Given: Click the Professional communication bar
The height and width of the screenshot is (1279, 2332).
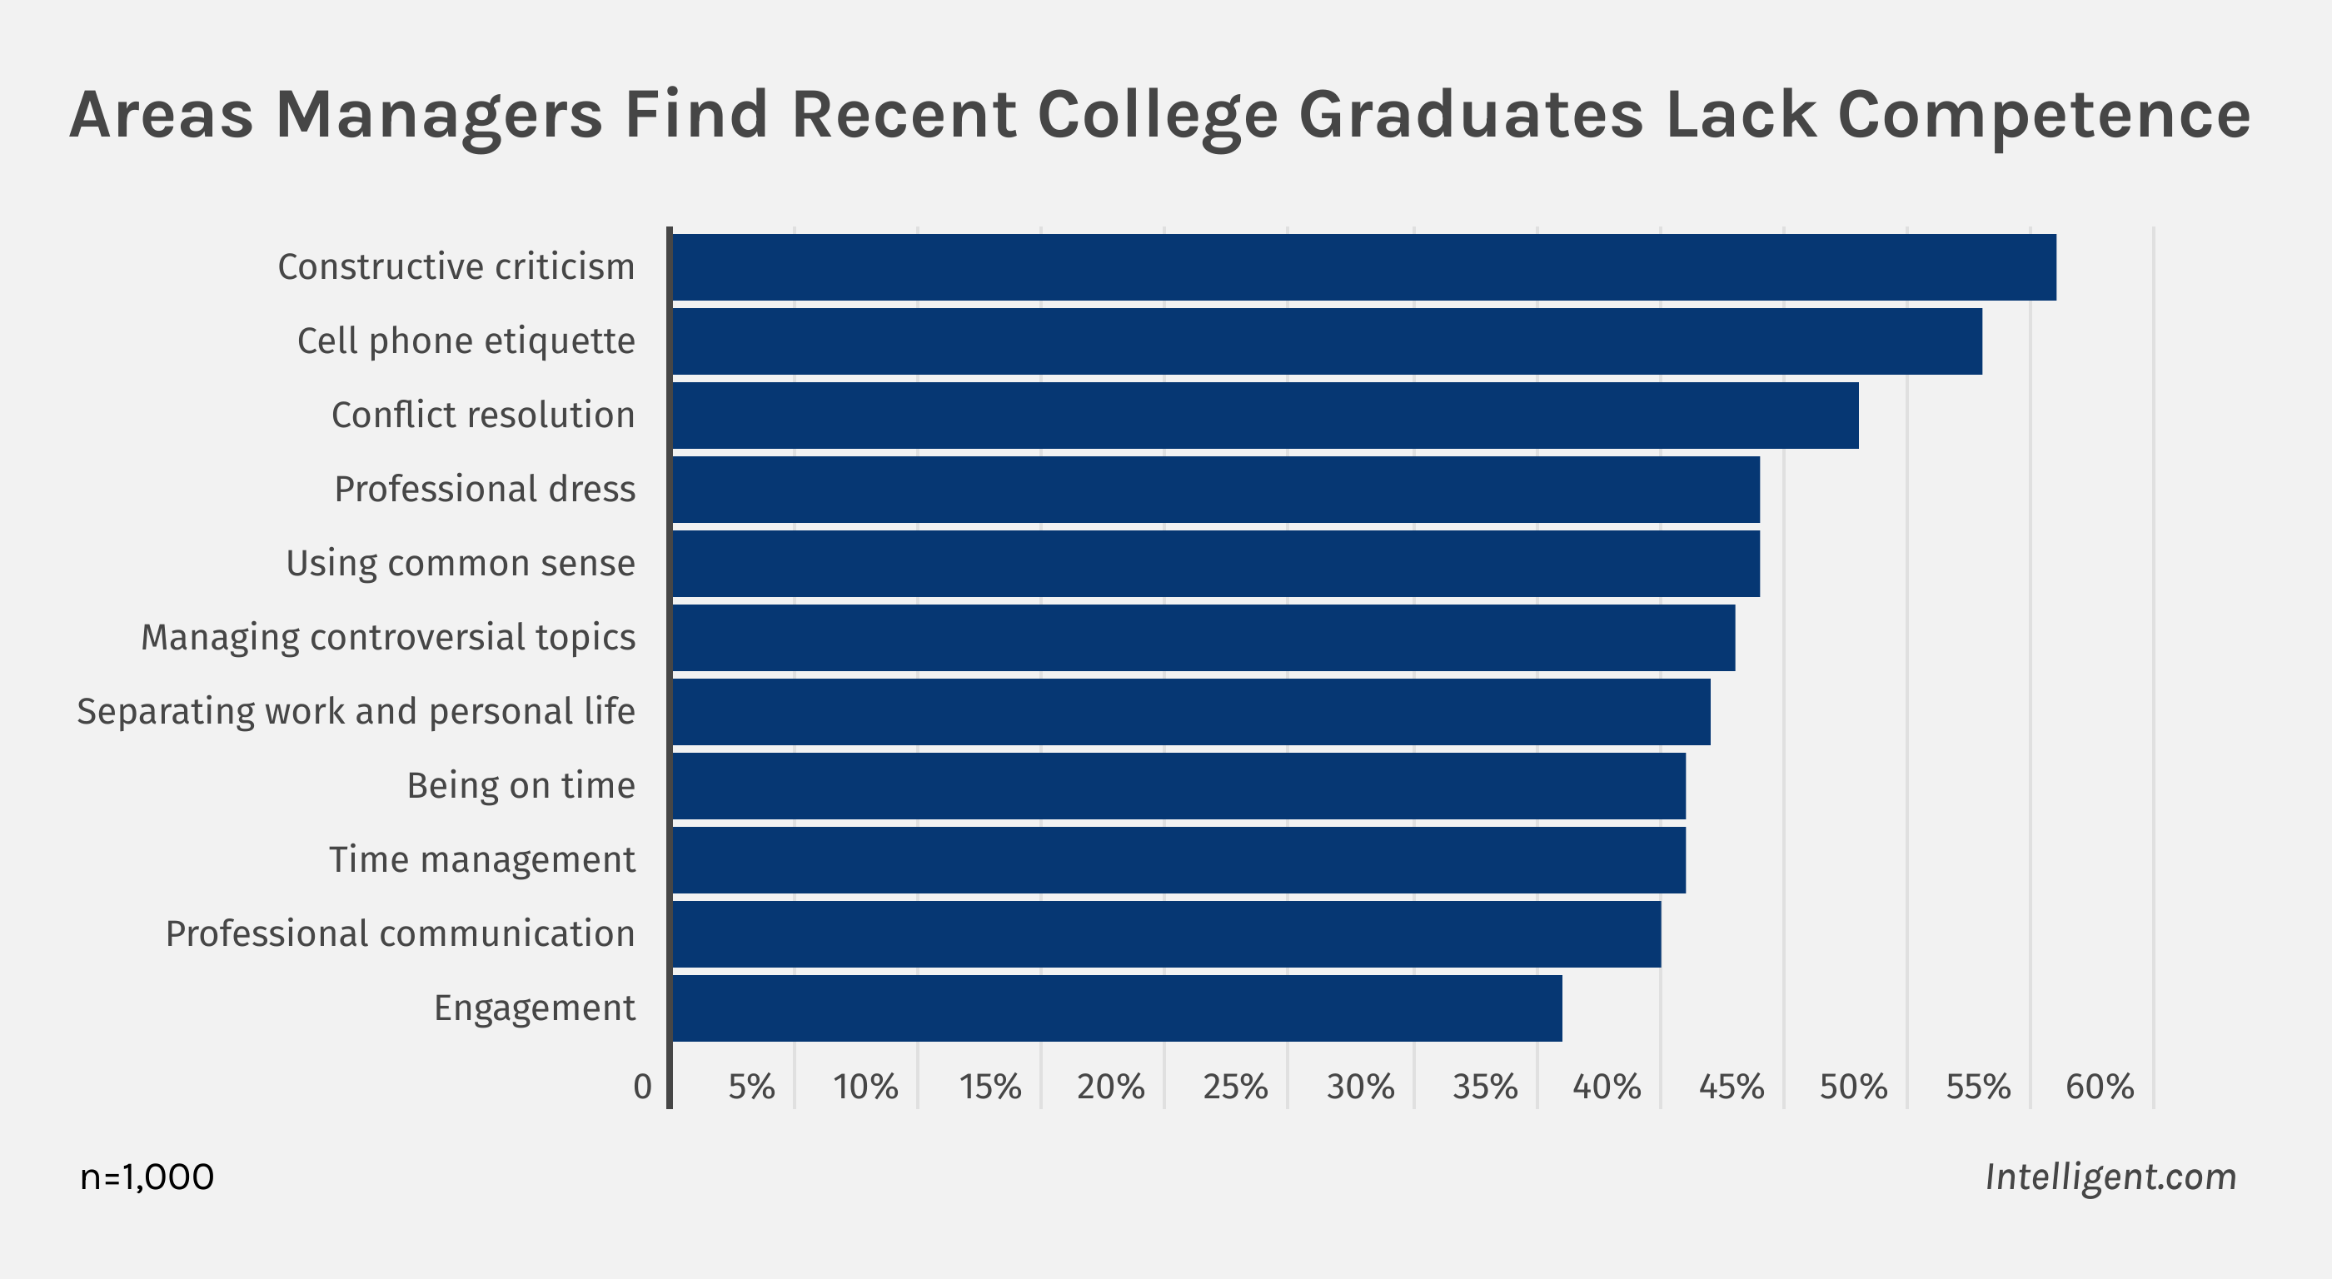Looking at the screenshot, I should tap(1166, 934).
